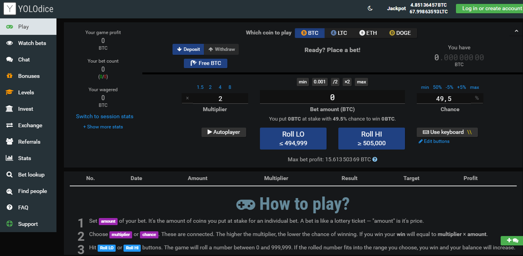Screen dimensions: 523x256
Task: Switch to session stats
Action: (105, 116)
